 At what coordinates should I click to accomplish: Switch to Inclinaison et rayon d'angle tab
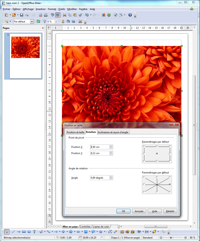click(113, 132)
